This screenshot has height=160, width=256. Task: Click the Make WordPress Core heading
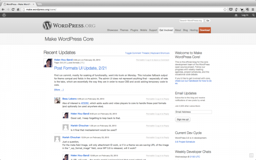[69, 39]
